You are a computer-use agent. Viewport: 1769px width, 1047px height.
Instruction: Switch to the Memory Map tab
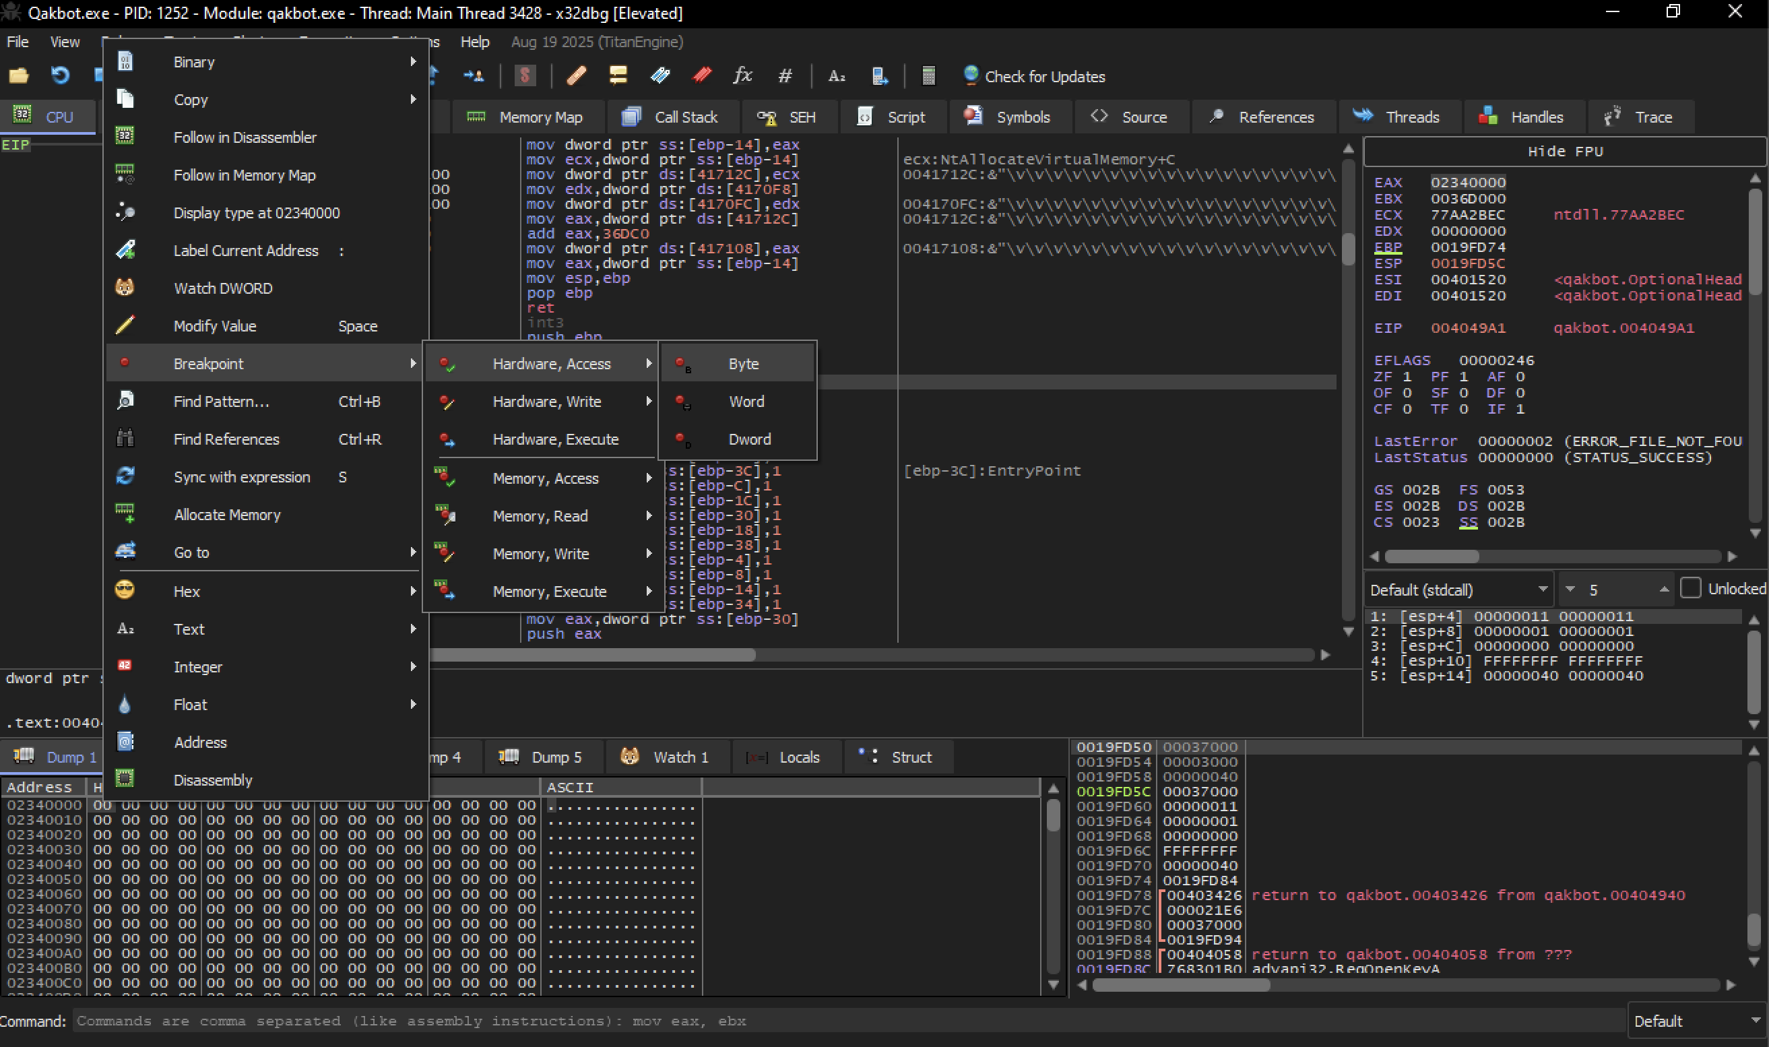point(527,117)
